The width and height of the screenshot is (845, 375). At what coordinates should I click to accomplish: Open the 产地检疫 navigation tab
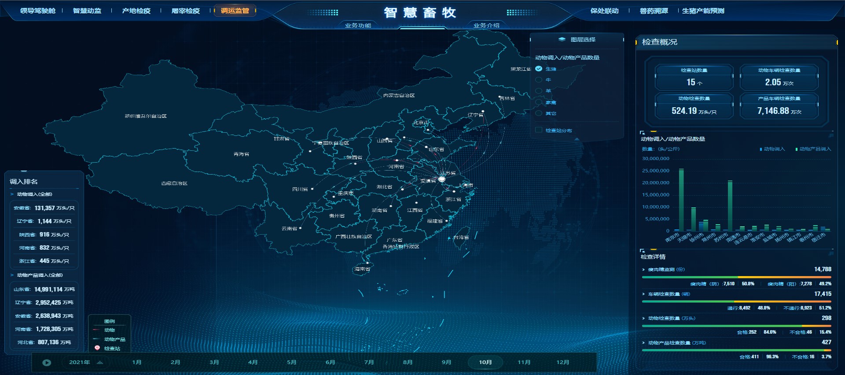[136, 11]
